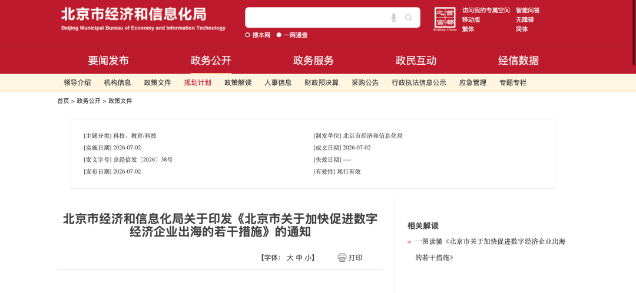Go to 专题专栏 submenu
Viewport: 636px width, 293px height.
(x=513, y=83)
